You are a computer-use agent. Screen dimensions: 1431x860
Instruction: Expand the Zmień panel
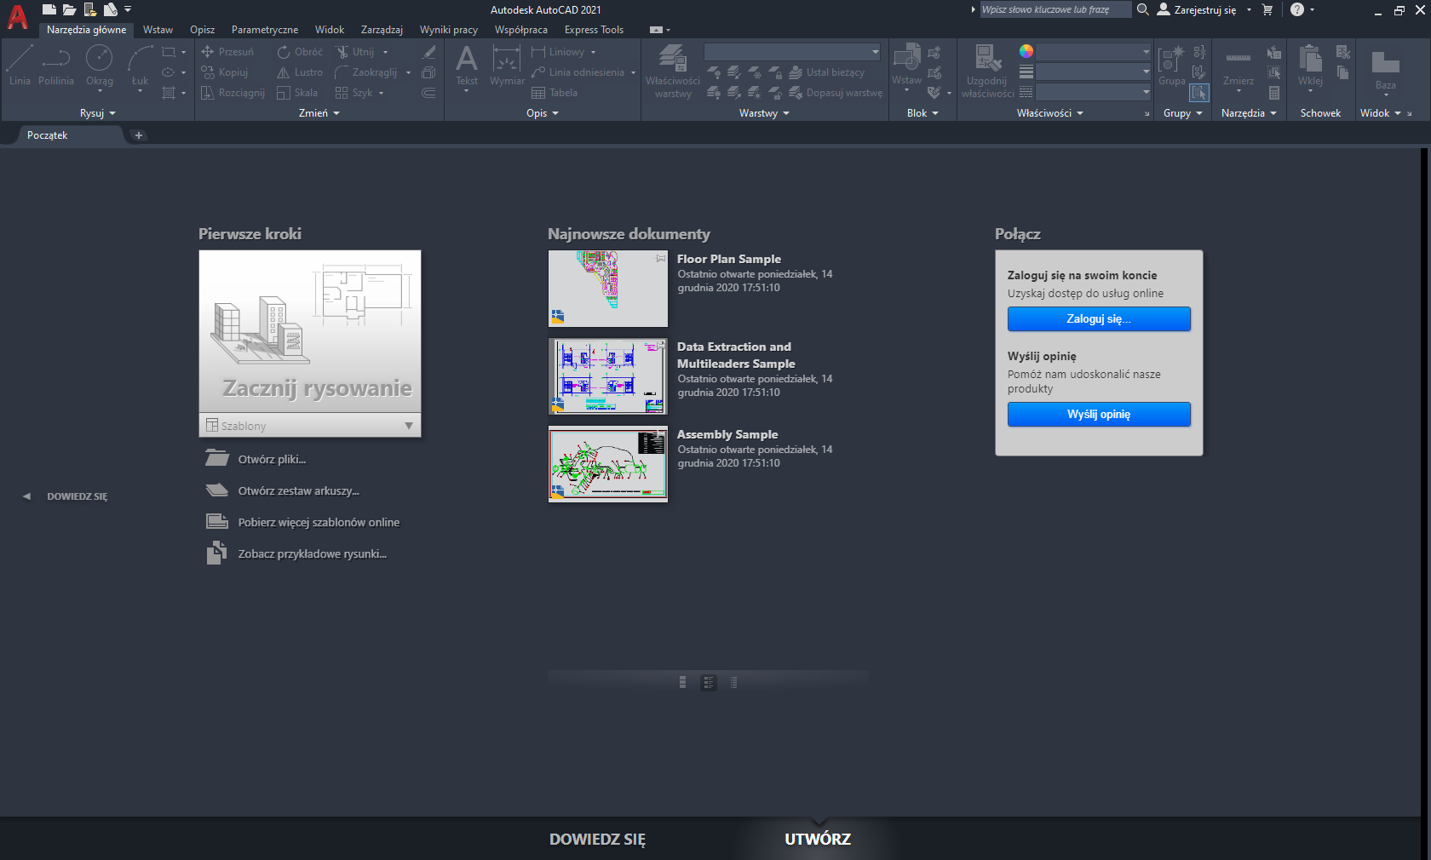(319, 113)
